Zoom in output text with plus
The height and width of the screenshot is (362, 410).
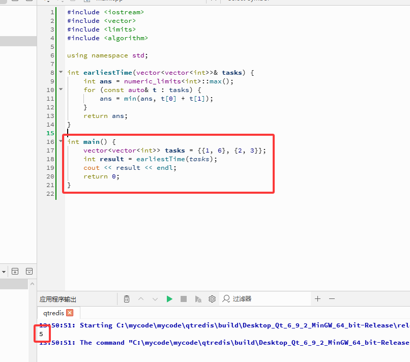click(318, 299)
